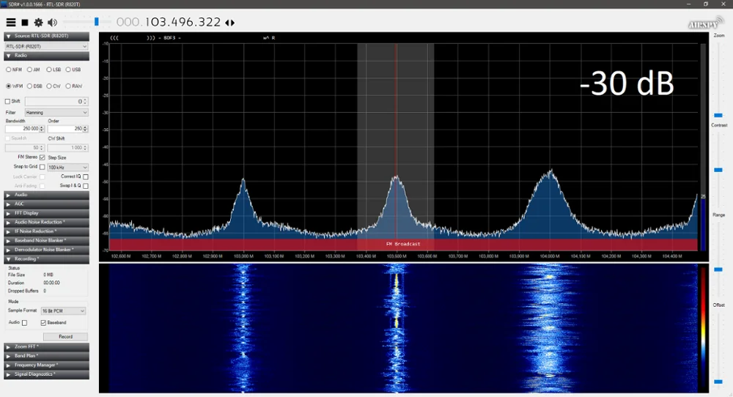The height and width of the screenshot is (397, 733).
Task: Click the frequency step arrows icon
Action: point(230,23)
